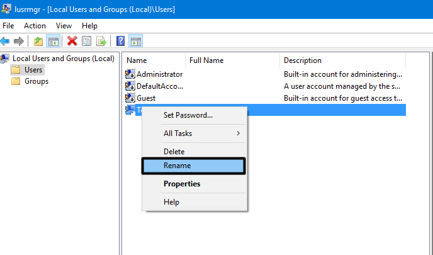
Task: Click 'Built-in account for guest access t...' description
Action: (x=343, y=98)
